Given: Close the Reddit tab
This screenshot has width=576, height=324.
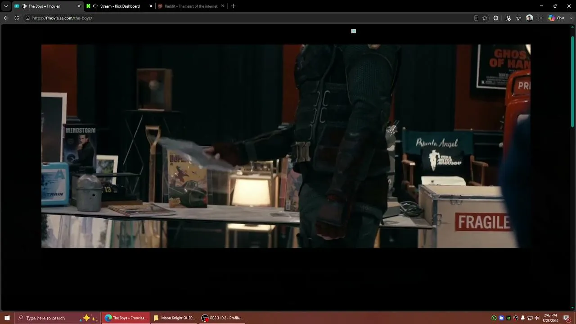Looking at the screenshot, I should pyautogui.click(x=222, y=6).
